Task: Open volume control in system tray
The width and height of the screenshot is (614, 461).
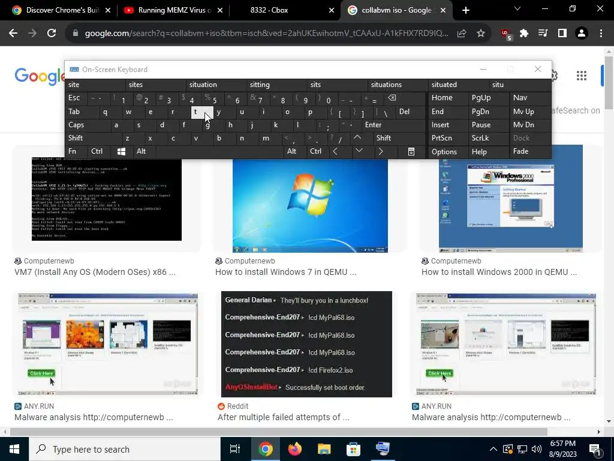Action: (x=537, y=449)
